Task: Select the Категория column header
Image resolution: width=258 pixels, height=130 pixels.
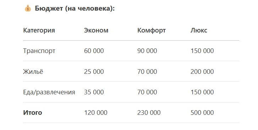Action: coord(39,30)
